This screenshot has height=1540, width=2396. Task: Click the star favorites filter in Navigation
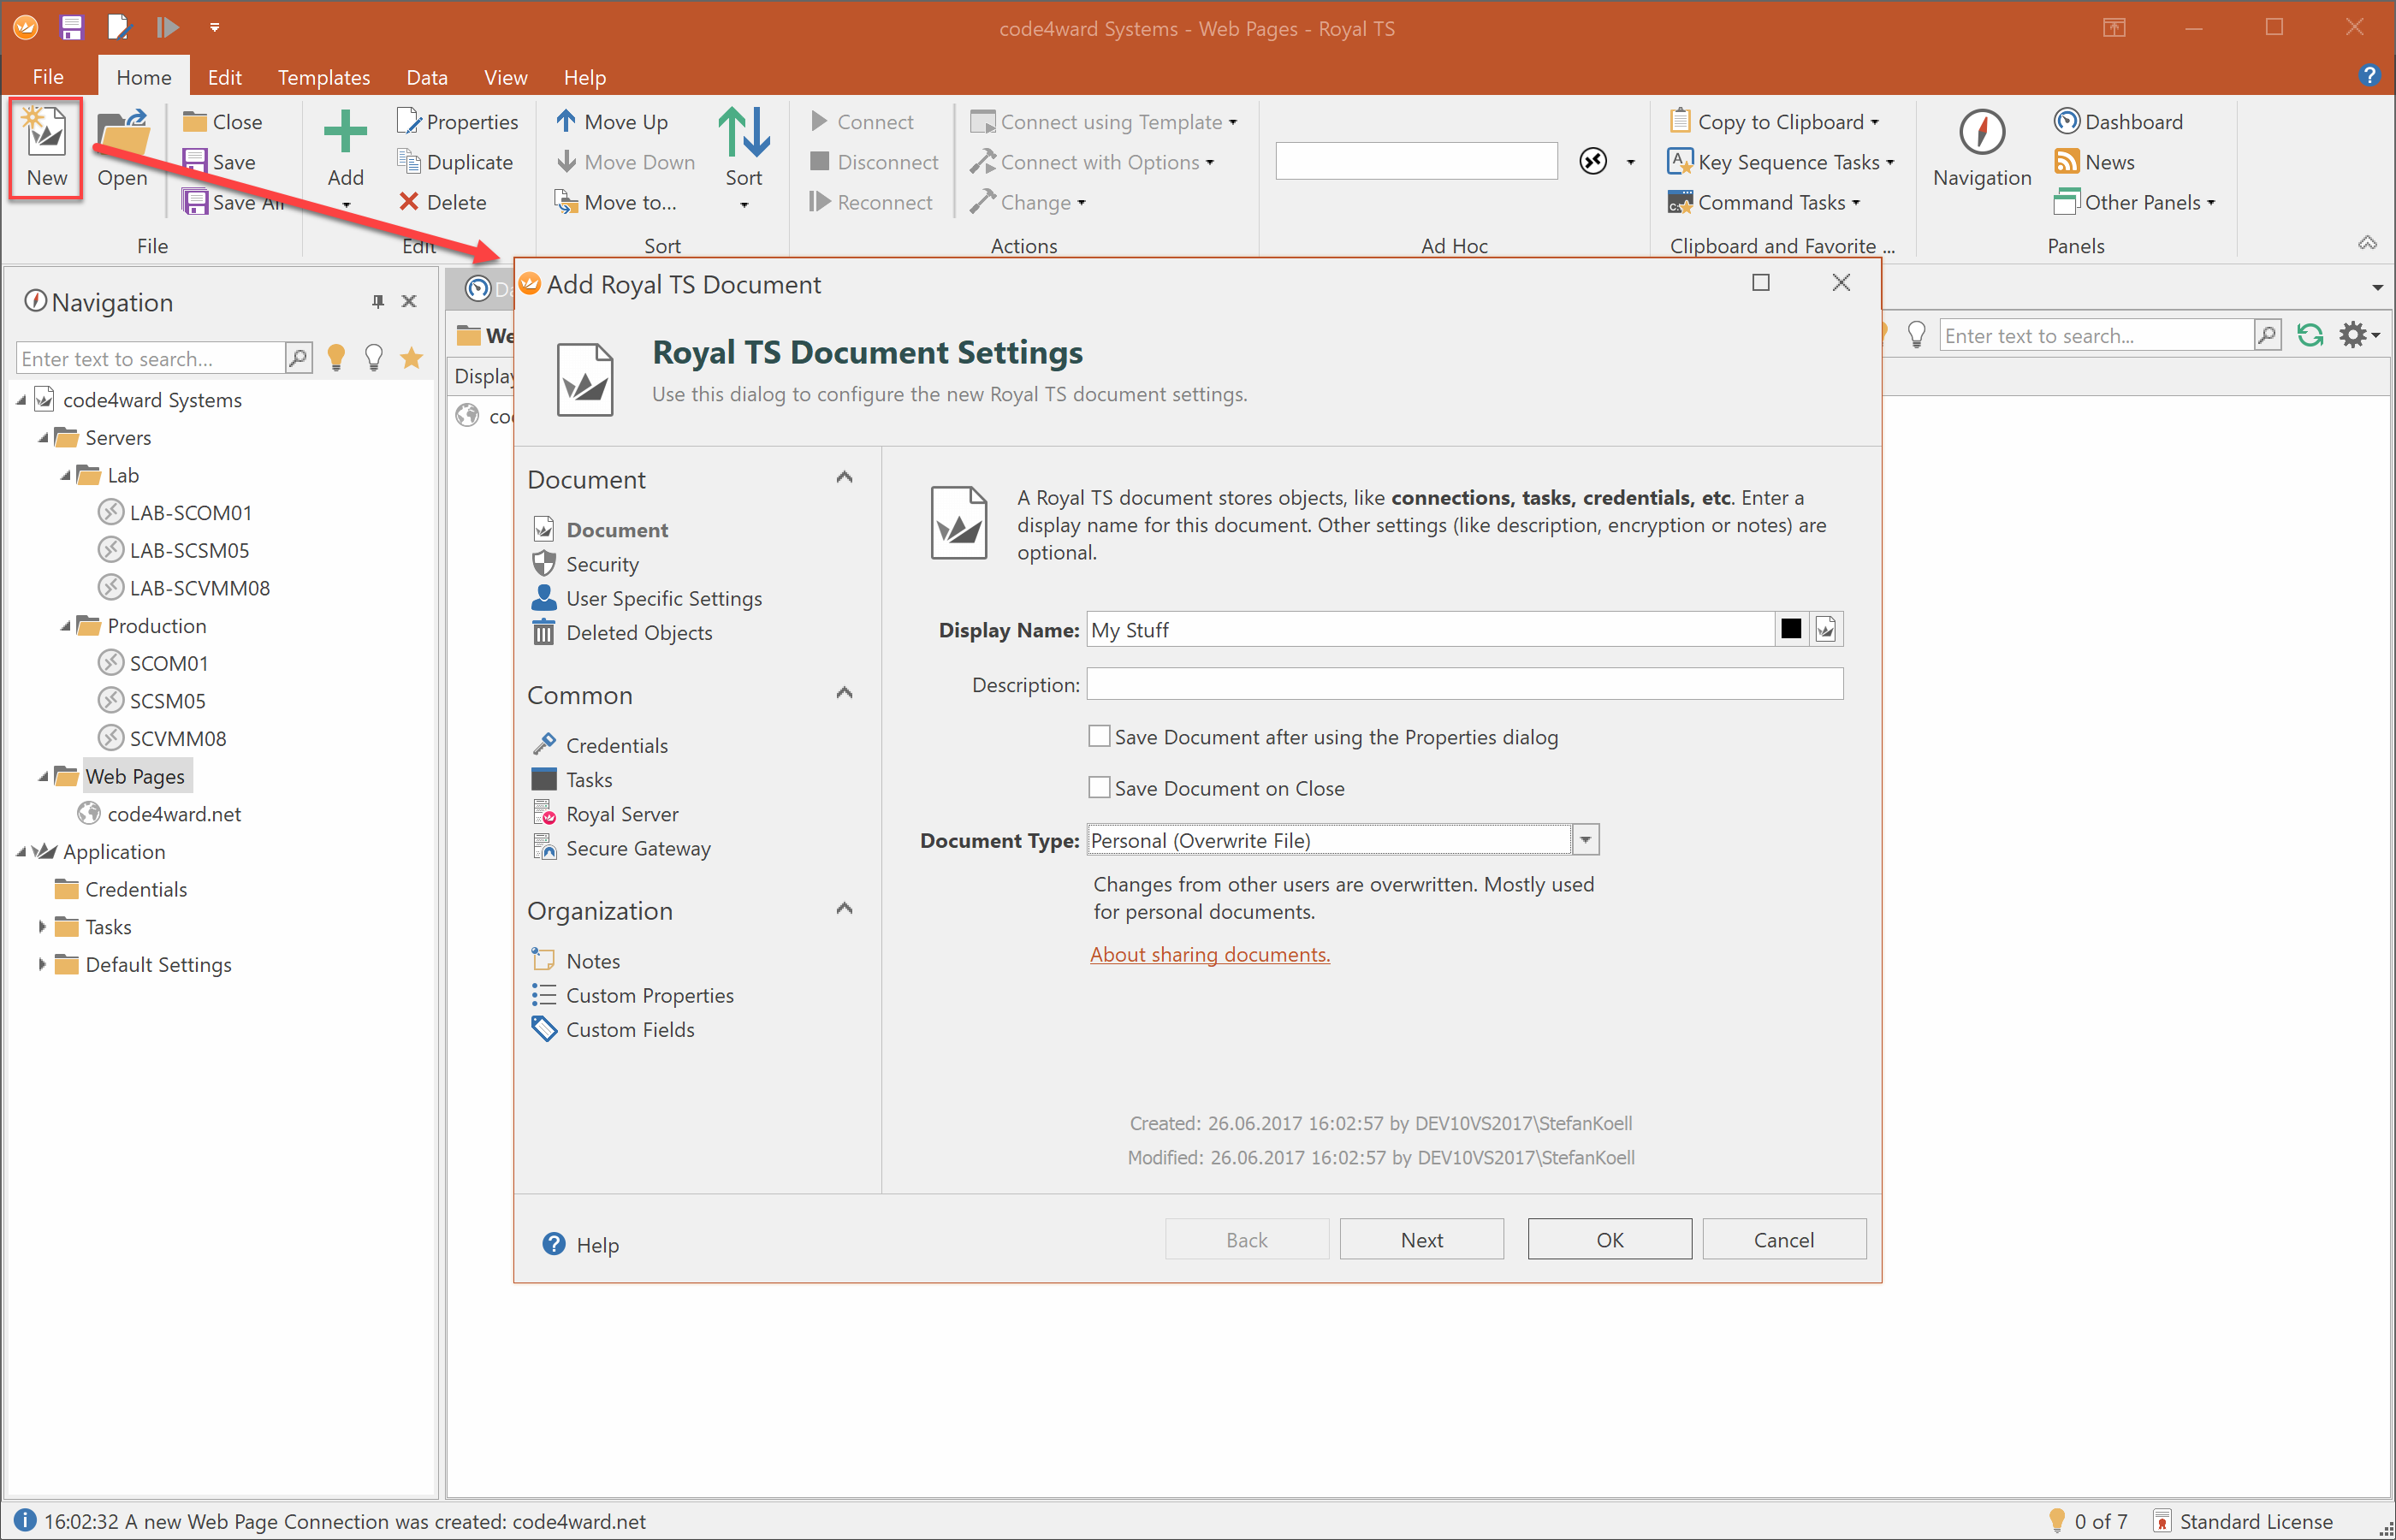[411, 358]
